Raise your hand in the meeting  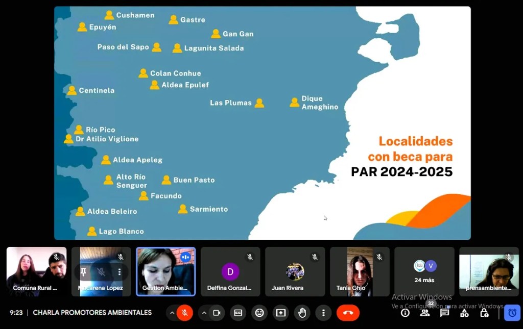302,313
